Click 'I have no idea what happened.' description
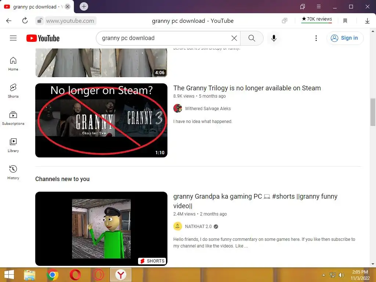This screenshot has height=282, width=376. [x=203, y=122]
